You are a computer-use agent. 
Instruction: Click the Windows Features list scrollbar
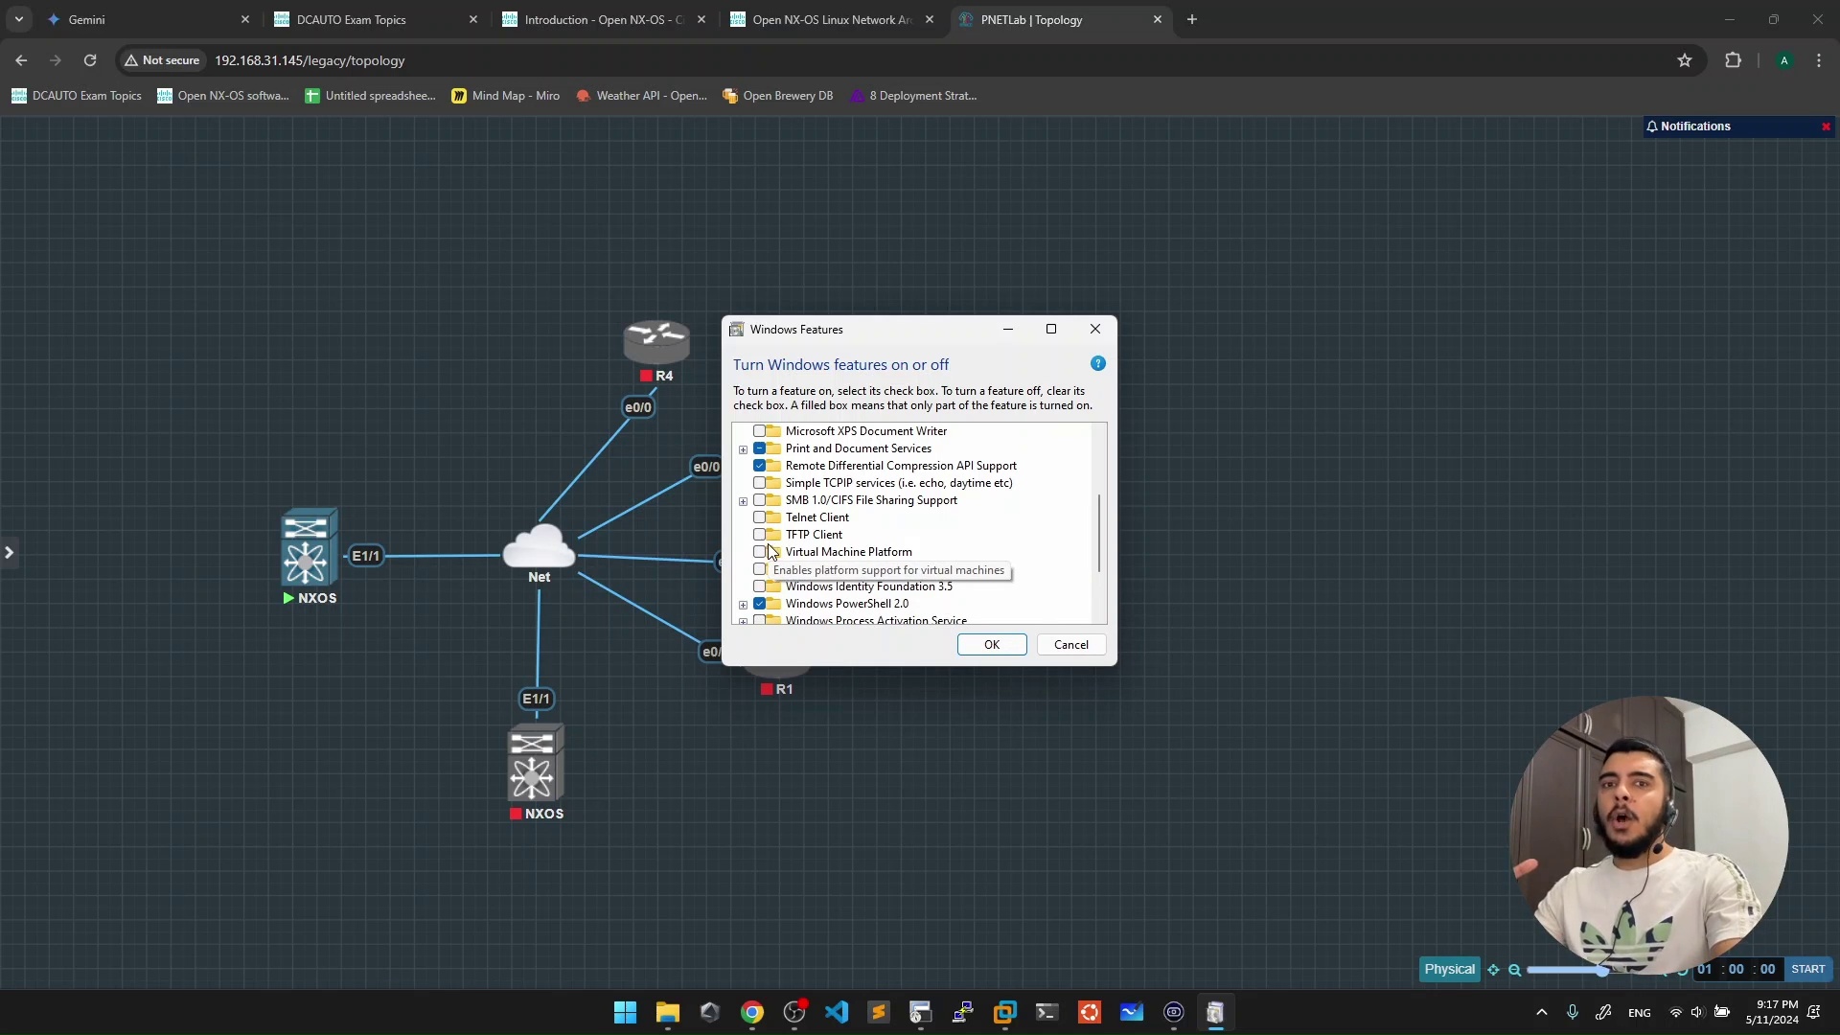click(1099, 533)
